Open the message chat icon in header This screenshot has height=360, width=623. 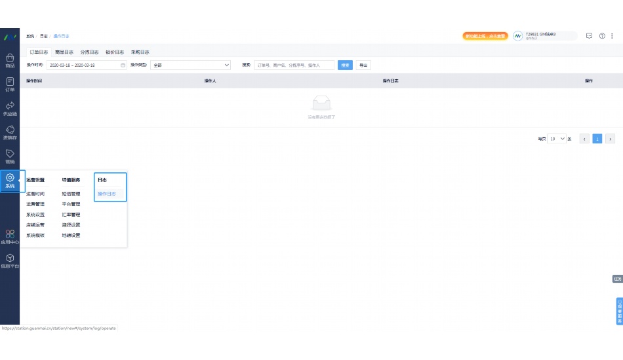[589, 36]
